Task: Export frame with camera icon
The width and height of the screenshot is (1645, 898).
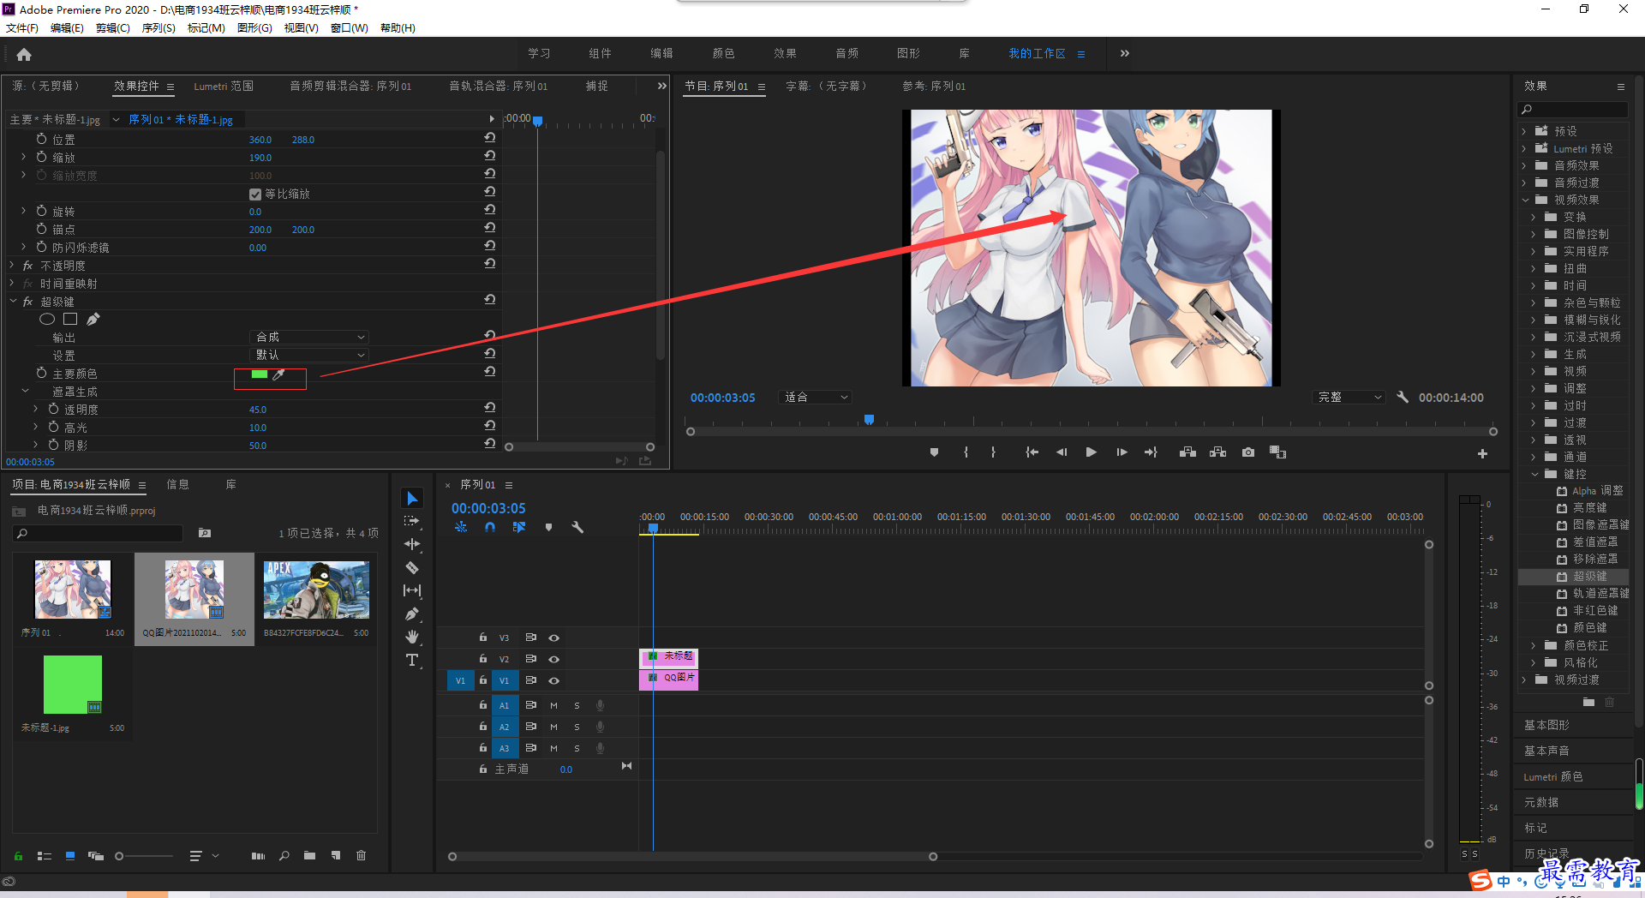Action: tap(1248, 452)
